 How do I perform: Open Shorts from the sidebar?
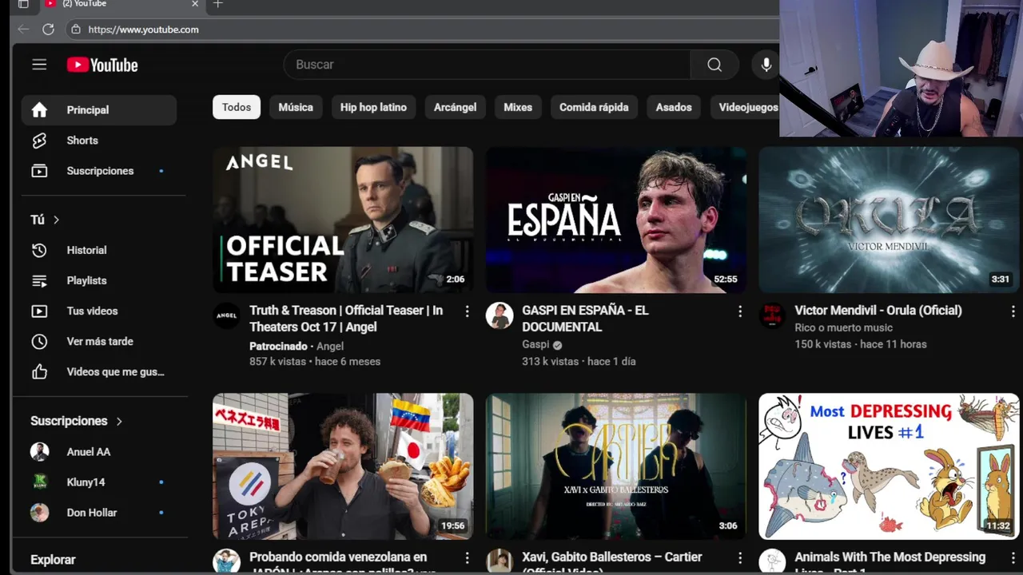pyautogui.click(x=99, y=141)
